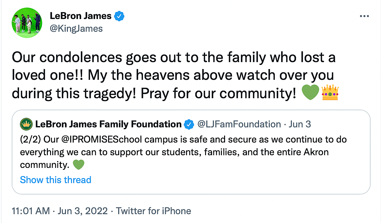381x223 pixels.
Task: Click the "Twitter for iPhone" source link
Action: pos(154,211)
